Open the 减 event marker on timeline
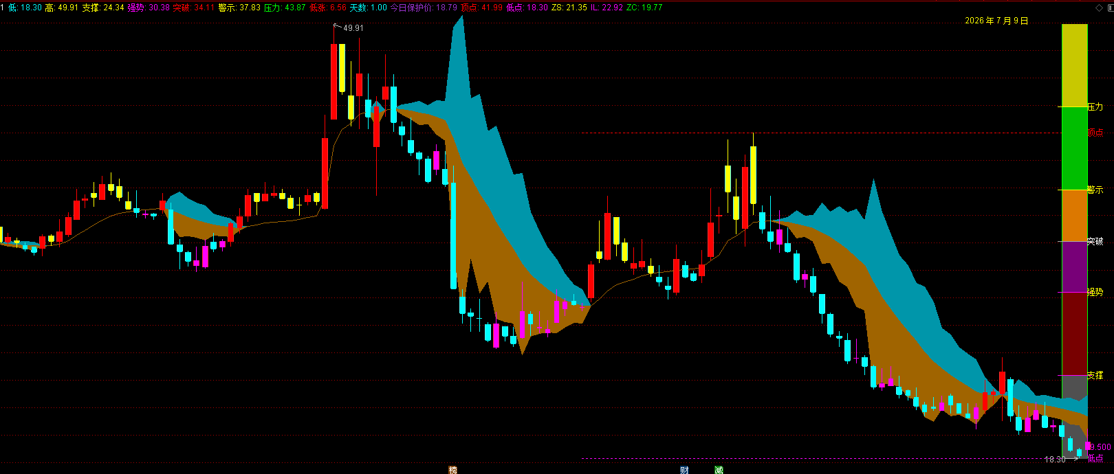This screenshot has width=1114, height=474. (x=719, y=470)
